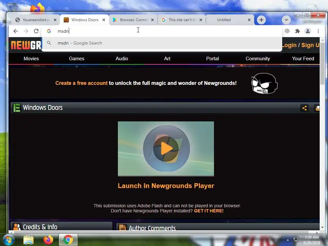Screen dimensions: 328x246
Task: Click the Google icon in the address bar
Action: (49, 31)
